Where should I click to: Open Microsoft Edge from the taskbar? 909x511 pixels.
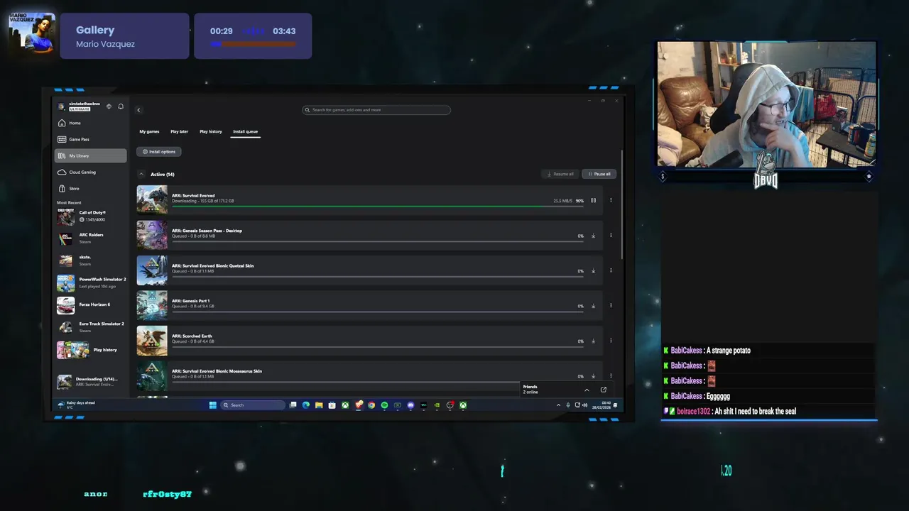pos(306,405)
